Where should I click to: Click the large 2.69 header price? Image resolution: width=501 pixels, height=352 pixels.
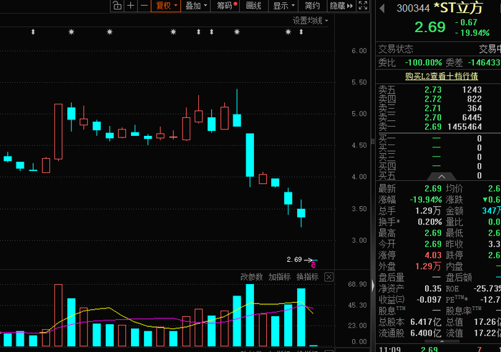coord(429,27)
